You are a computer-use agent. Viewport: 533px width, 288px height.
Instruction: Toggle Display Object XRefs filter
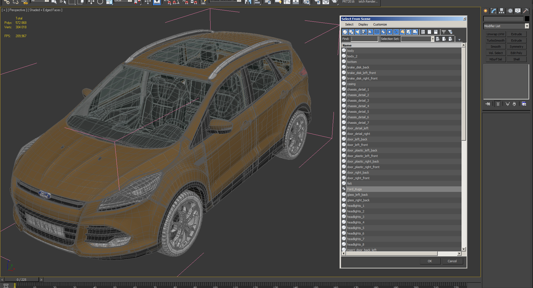(390, 32)
